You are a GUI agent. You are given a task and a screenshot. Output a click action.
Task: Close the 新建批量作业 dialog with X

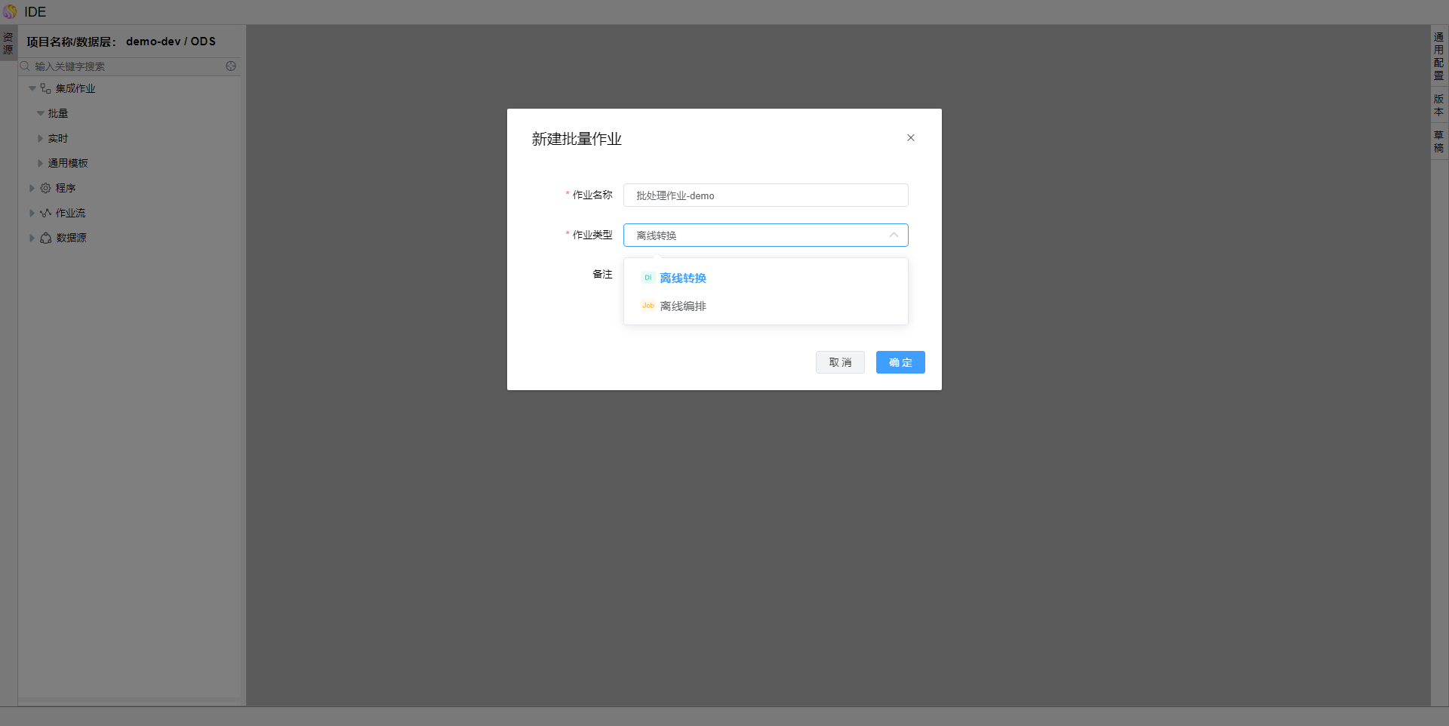point(911,138)
